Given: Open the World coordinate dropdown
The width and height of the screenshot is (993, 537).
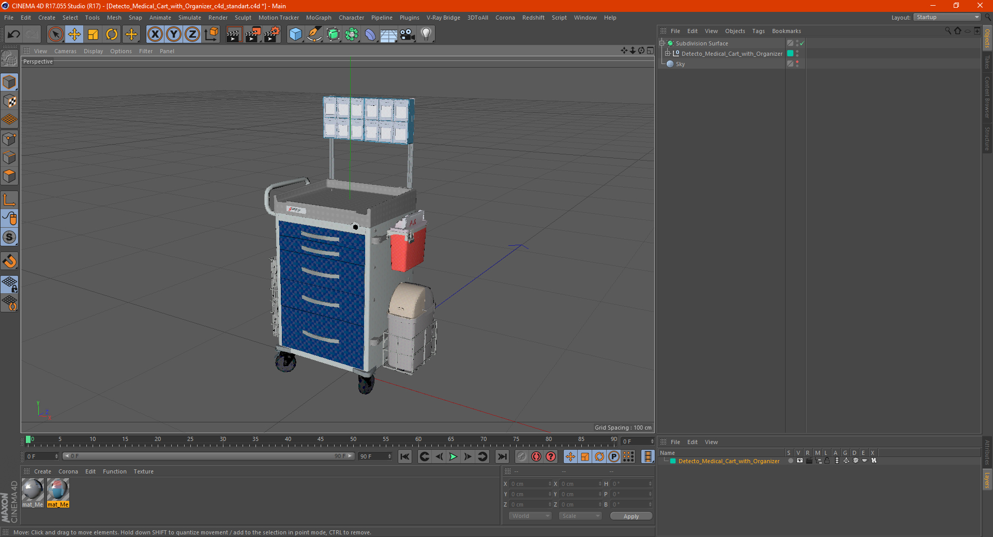Looking at the screenshot, I should (530, 516).
